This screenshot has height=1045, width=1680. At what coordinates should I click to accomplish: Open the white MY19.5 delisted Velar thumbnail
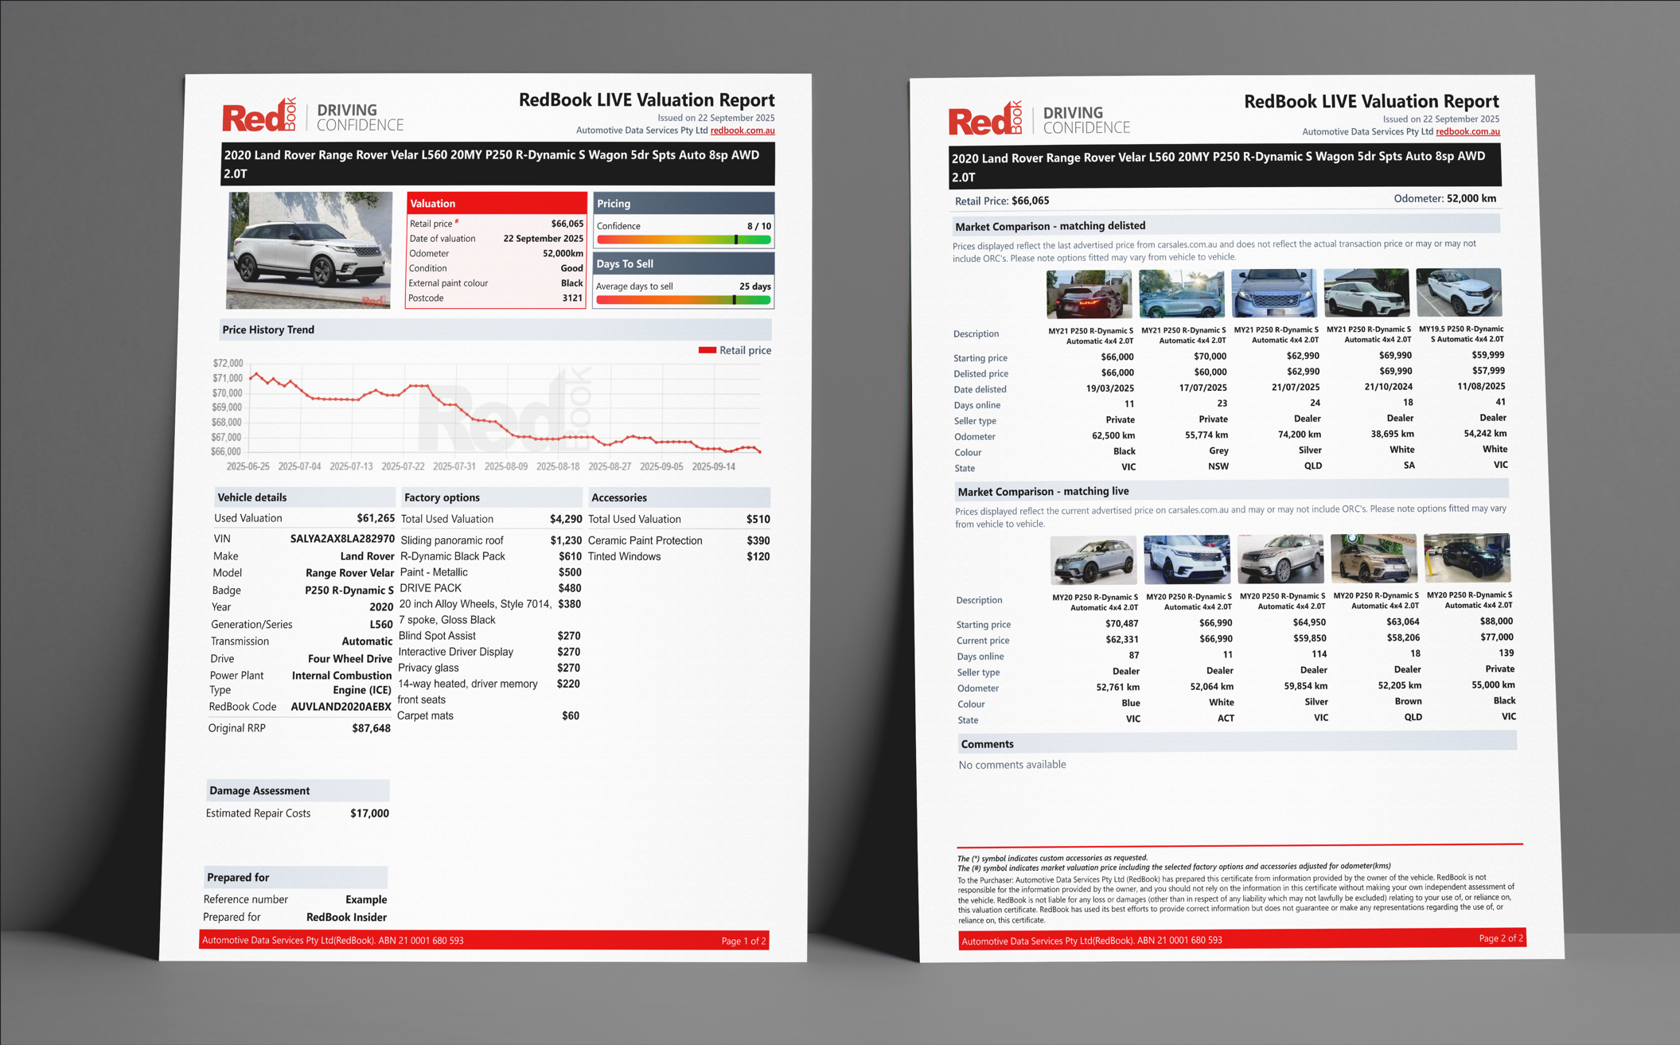coord(1458,292)
